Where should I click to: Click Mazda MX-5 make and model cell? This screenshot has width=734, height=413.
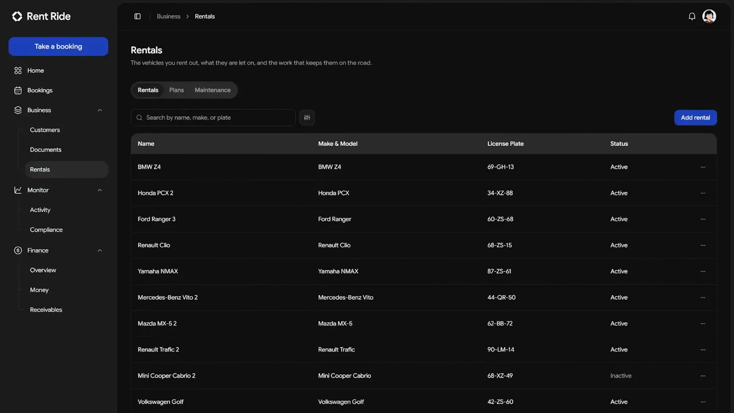(x=335, y=324)
